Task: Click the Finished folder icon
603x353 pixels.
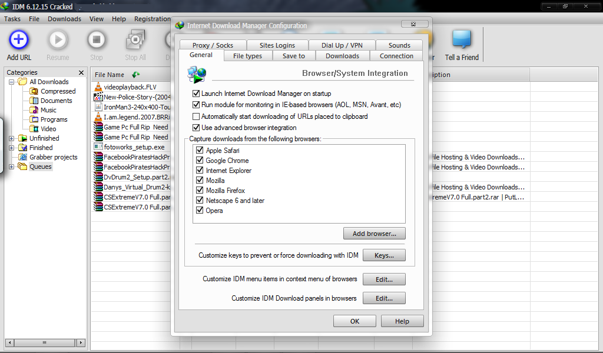Action: pyautogui.click(x=23, y=148)
